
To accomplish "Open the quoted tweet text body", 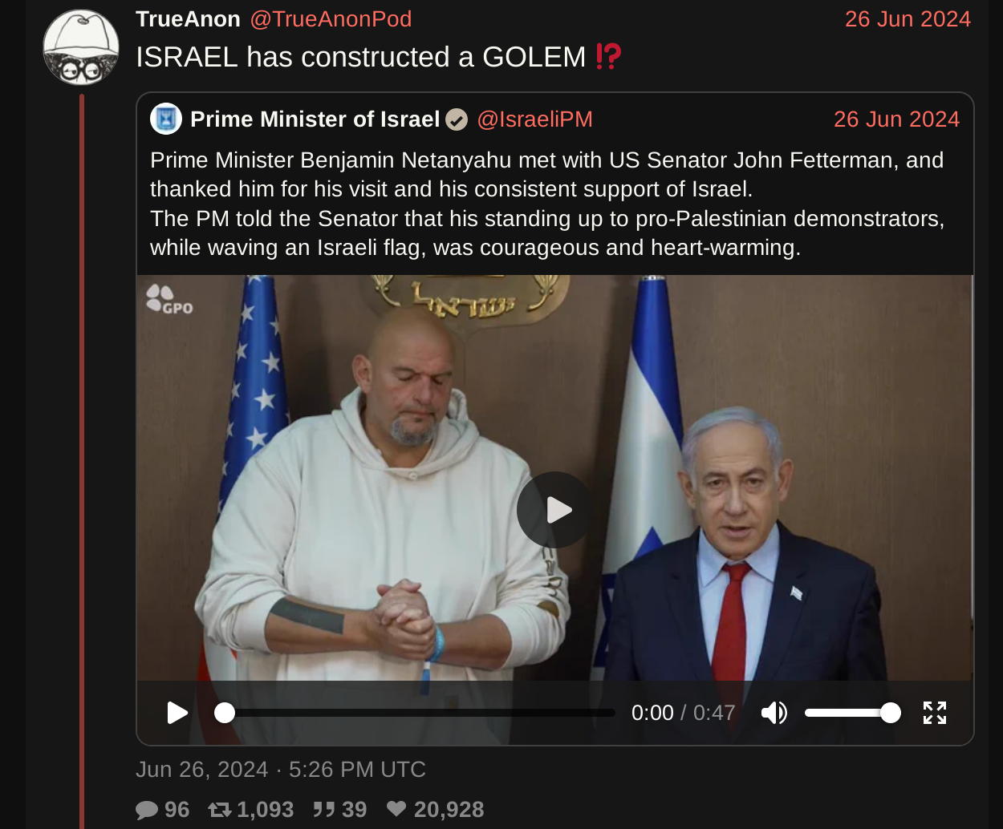I will [547, 204].
